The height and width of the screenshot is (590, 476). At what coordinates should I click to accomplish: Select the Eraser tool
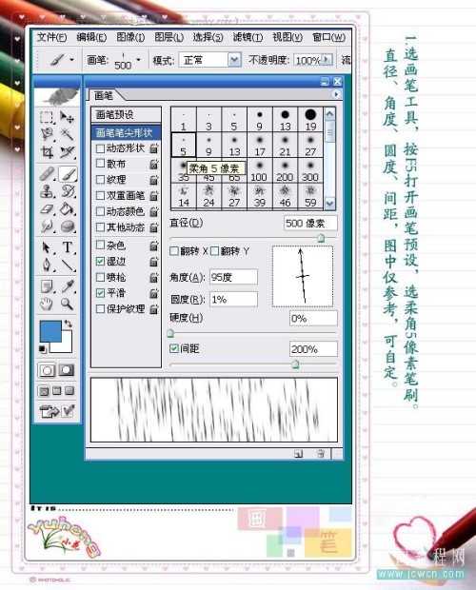pyautogui.click(x=47, y=209)
